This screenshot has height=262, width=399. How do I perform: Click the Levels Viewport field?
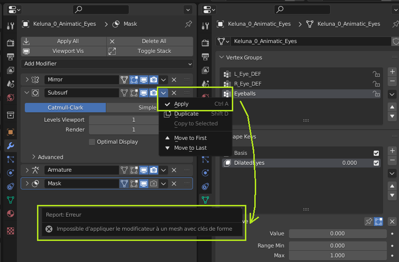pyautogui.click(x=124, y=120)
